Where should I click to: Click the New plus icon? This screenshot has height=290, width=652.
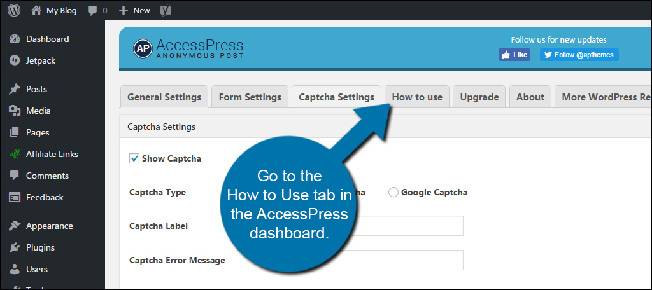pos(124,11)
